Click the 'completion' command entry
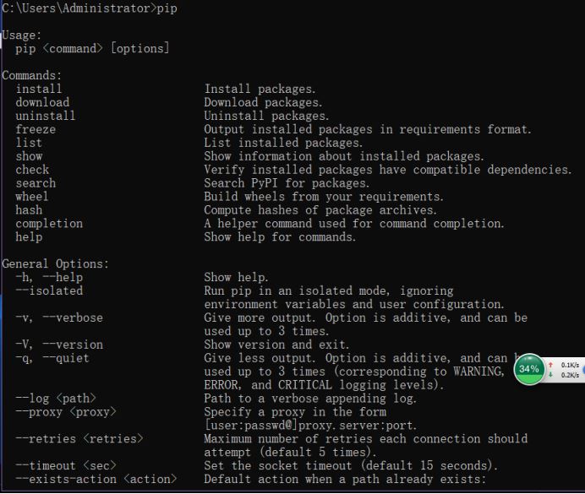This screenshot has height=494, width=585. (x=49, y=224)
